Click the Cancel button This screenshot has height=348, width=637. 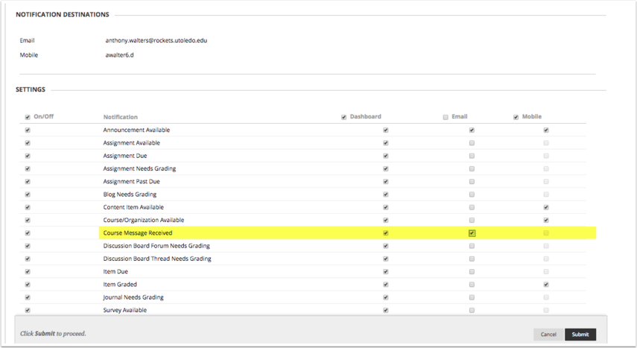[x=548, y=334]
